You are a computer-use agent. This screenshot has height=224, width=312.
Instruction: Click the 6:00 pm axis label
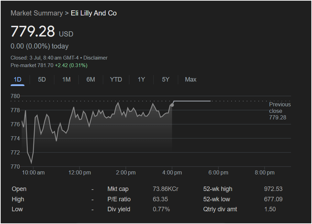click(218, 173)
